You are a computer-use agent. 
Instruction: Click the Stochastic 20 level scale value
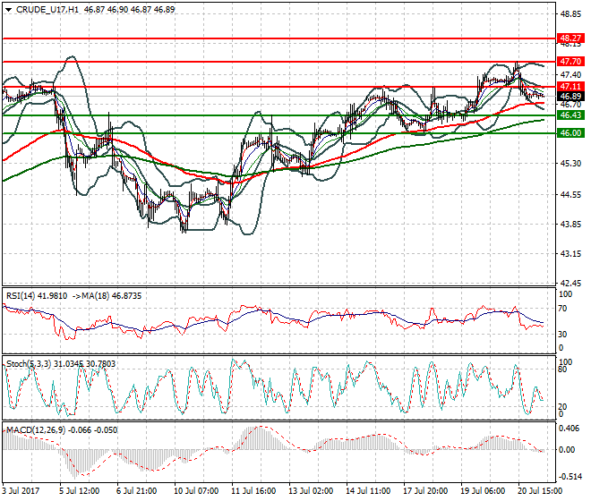[562, 407]
